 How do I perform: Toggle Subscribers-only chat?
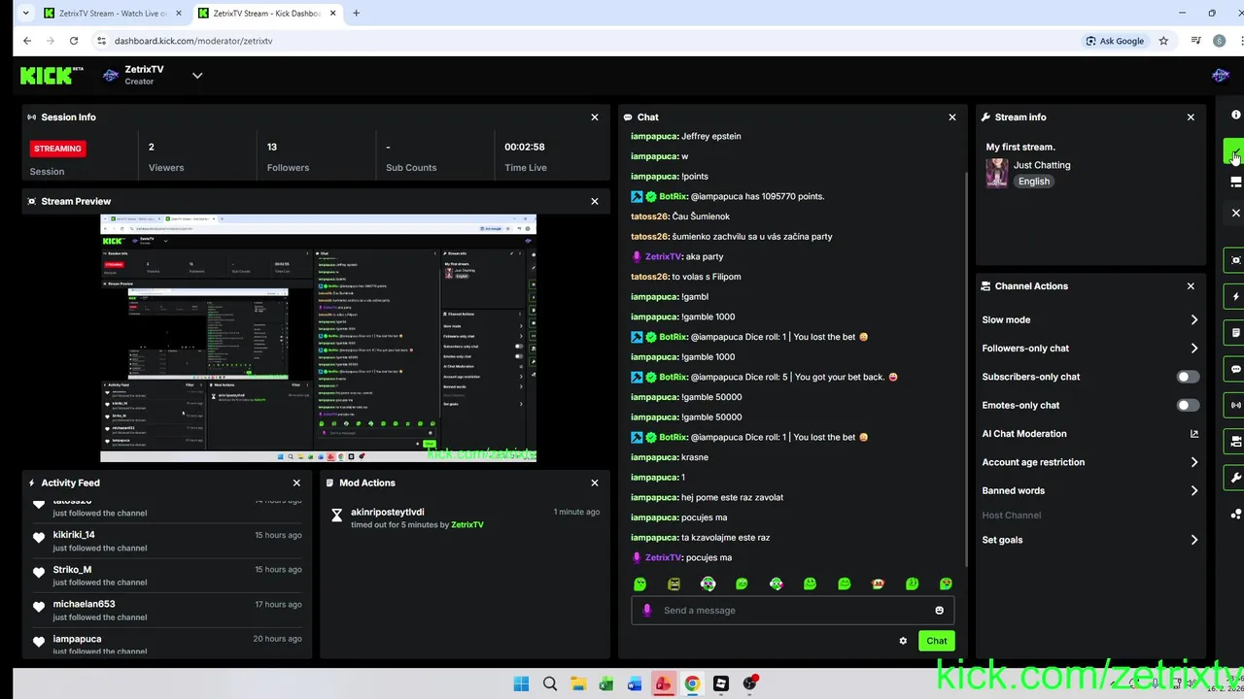[x=1188, y=377]
